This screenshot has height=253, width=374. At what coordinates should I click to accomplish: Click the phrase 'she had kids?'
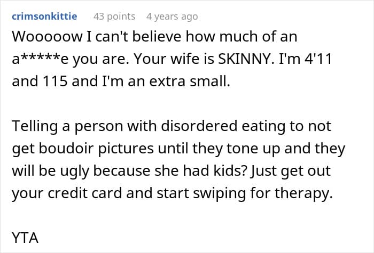pos(200,171)
